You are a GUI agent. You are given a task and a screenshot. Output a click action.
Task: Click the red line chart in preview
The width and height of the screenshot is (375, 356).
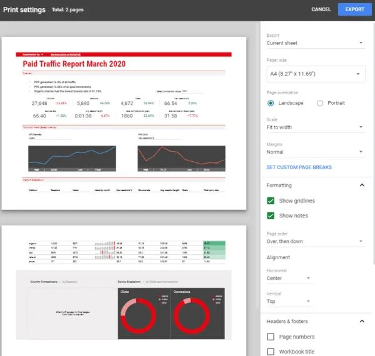coord(181,159)
